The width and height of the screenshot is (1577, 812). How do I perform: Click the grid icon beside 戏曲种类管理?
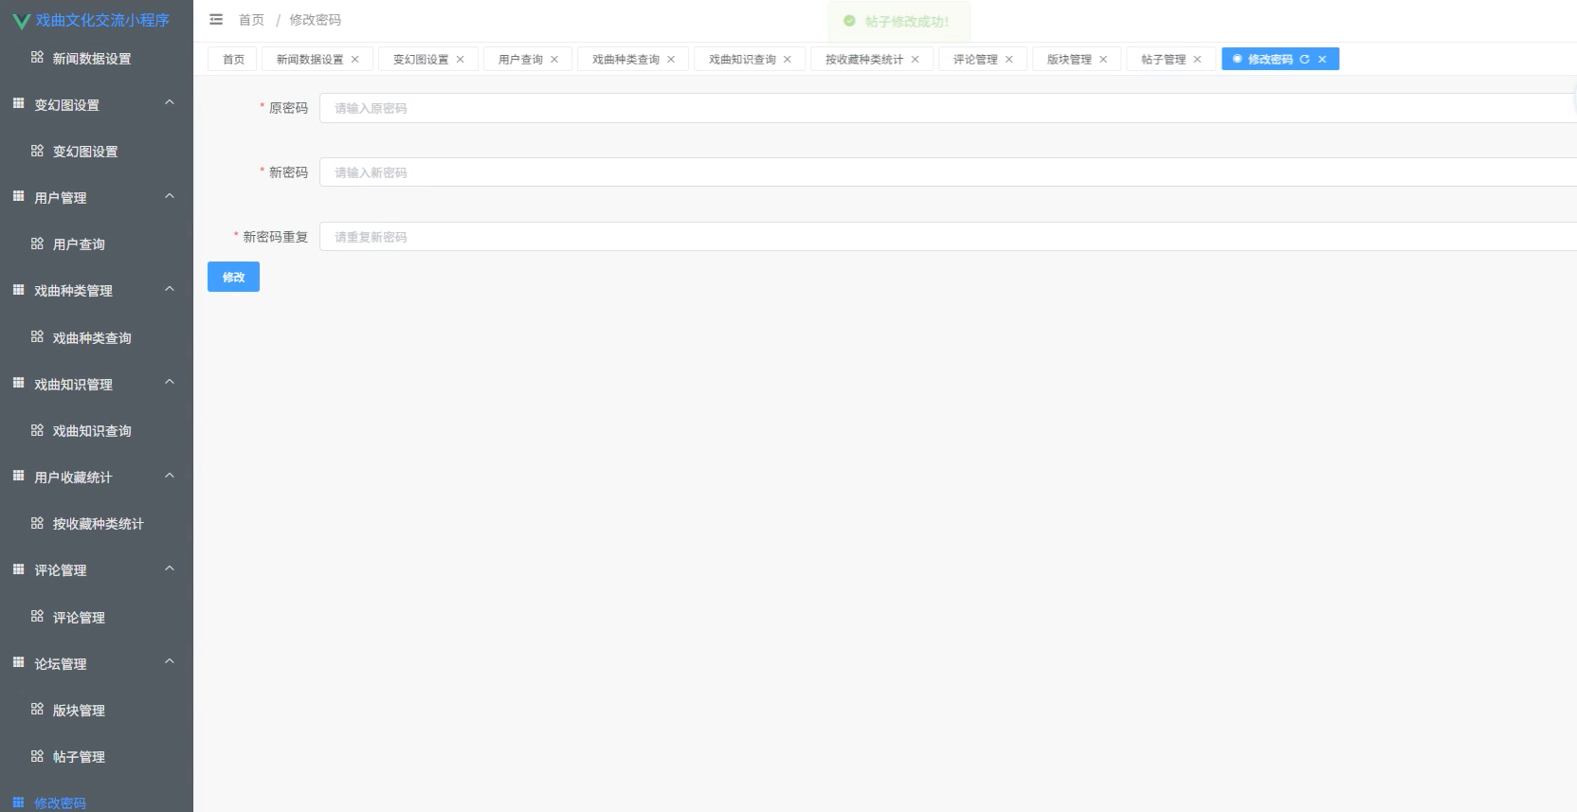(18, 290)
